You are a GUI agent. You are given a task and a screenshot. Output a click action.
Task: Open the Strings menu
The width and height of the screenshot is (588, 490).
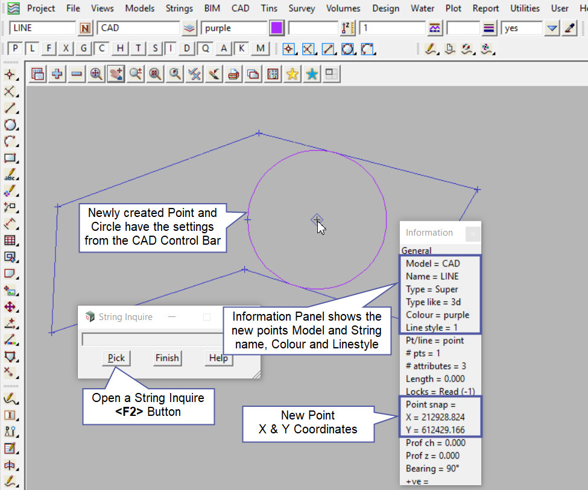[179, 8]
